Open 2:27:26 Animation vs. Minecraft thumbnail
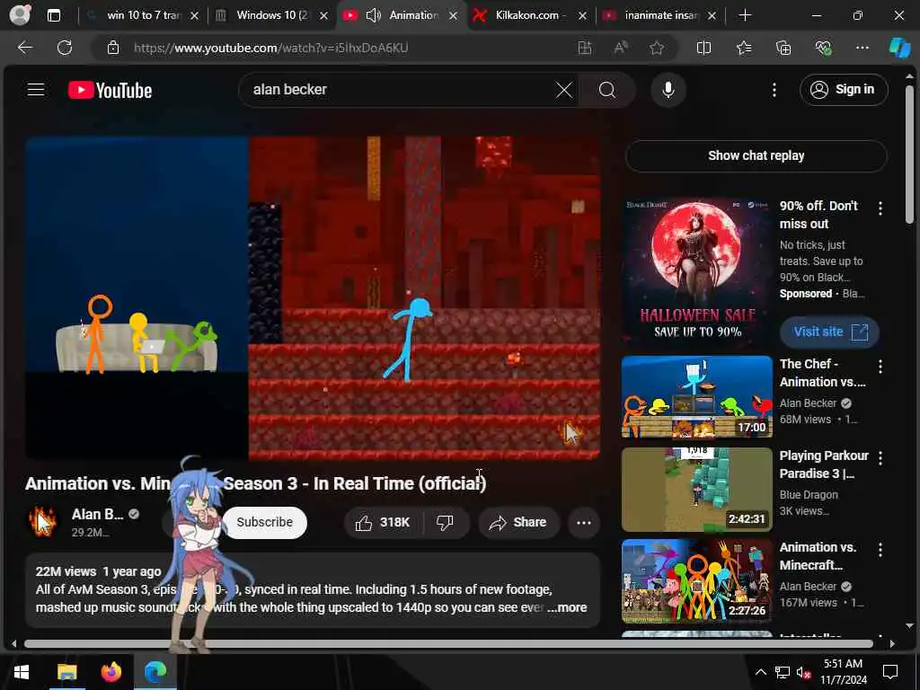 [697, 581]
